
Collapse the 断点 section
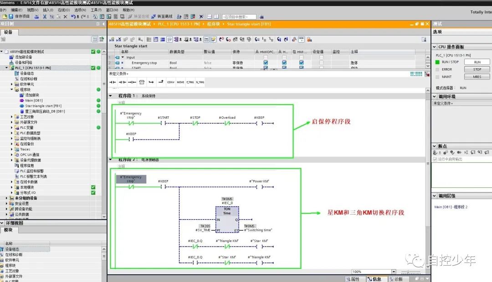(x=435, y=146)
